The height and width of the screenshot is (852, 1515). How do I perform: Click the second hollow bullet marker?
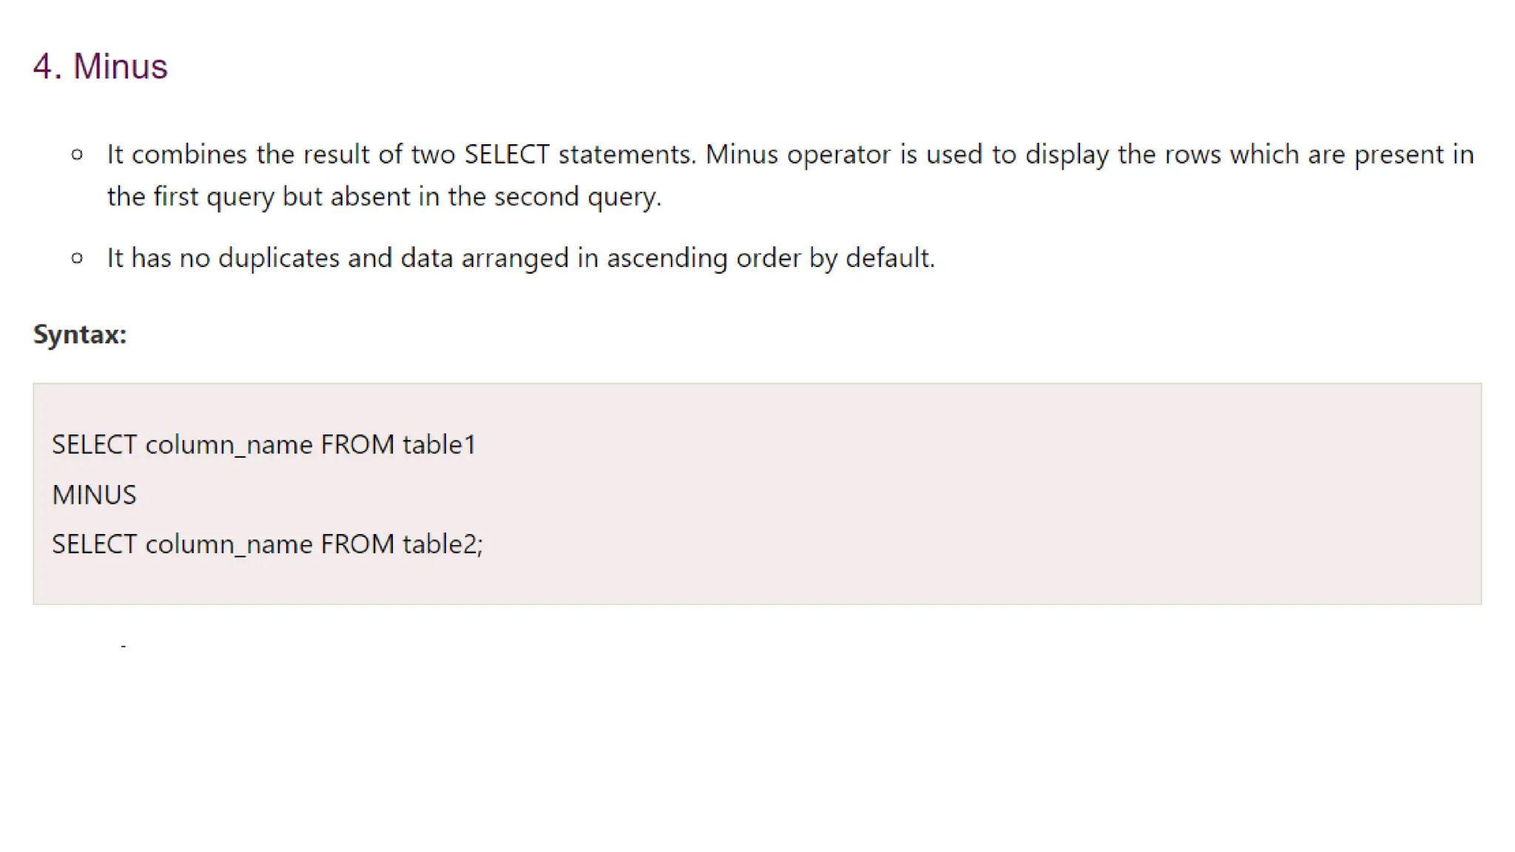tap(77, 258)
